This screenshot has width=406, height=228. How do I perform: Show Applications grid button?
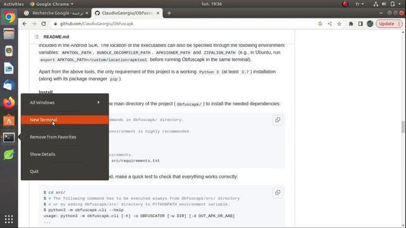[9, 219]
